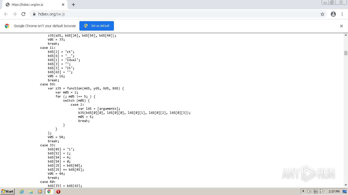Image resolution: width=348 pixels, height=195 pixels.
Task: Click the red Opera taskbar icon
Action: pyautogui.click(x=58, y=191)
